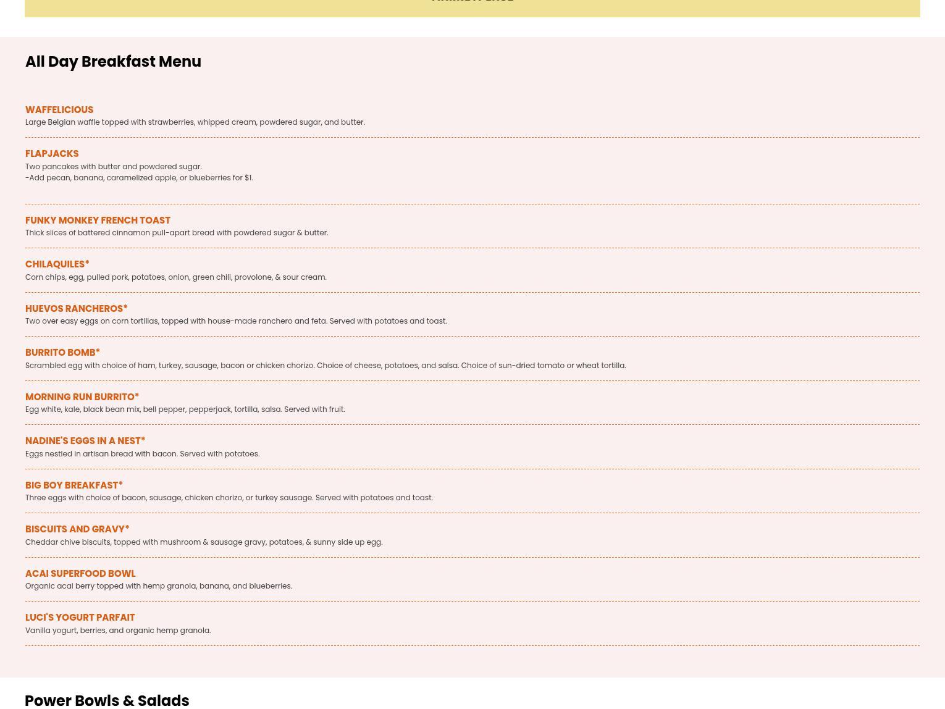The image size is (945, 709).
Task: Click the "Scrambled egg with choice of ham" description
Action: click(x=325, y=366)
